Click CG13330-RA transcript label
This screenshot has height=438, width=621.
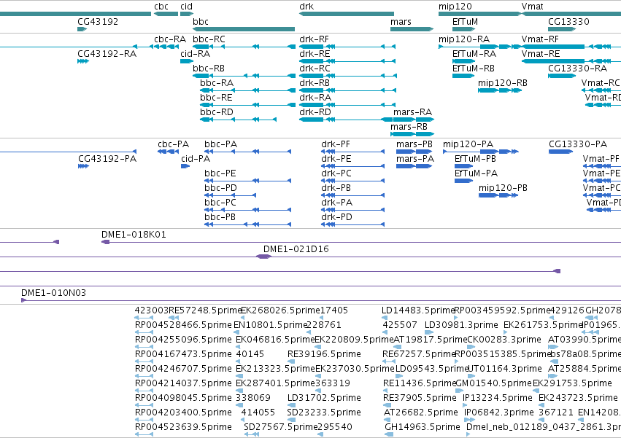(577, 69)
